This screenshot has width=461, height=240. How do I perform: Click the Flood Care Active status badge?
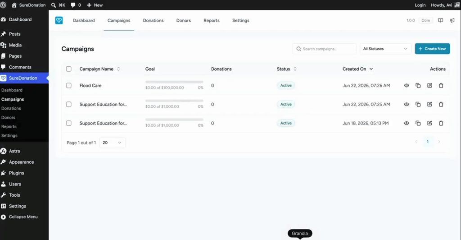pos(286,85)
